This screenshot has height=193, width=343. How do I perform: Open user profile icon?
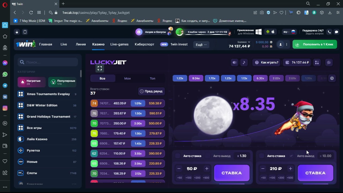click(281, 44)
